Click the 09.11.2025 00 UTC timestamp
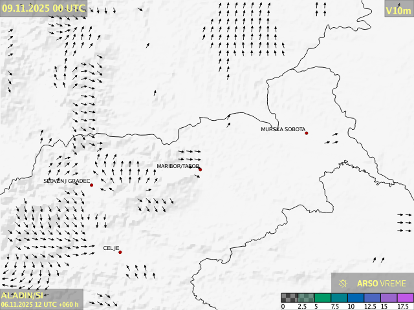 point(43,8)
